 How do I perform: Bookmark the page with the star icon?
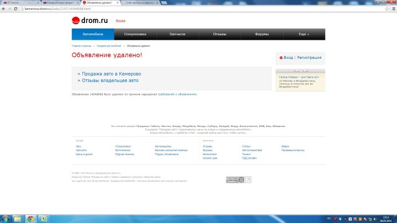387,9
